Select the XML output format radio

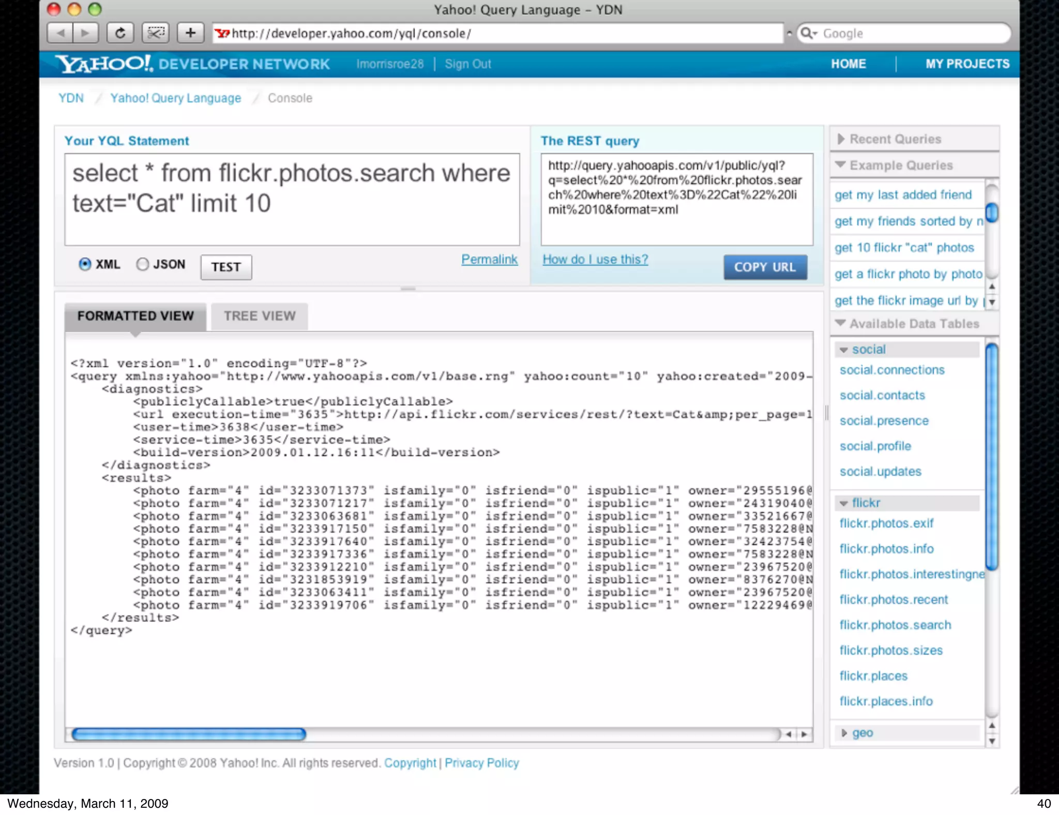coord(85,264)
